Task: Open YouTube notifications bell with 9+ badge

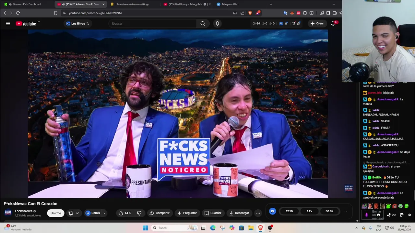Action: (x=333, y=23)
